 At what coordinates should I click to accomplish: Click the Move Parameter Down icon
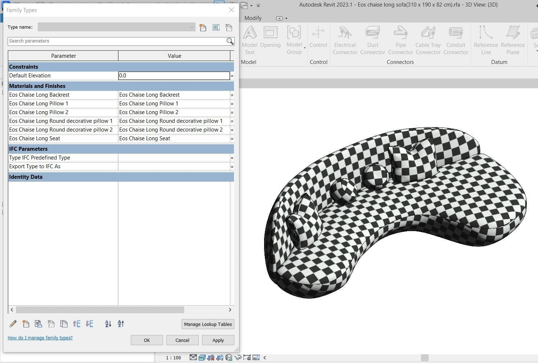click(89, 324)
